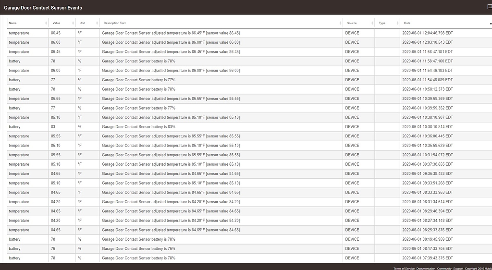
Task: Click description 'Garage Door Contact Sensor battery is 76%'
Action: pos(138,249)
